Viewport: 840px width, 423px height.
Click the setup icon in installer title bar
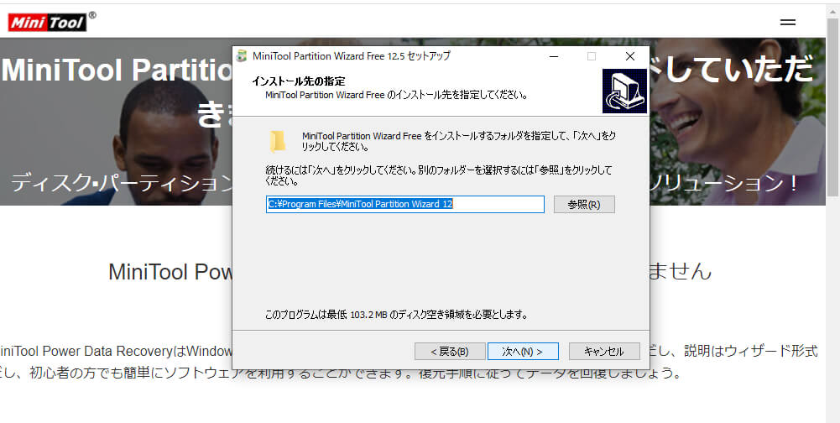click(x=243, y=56)
